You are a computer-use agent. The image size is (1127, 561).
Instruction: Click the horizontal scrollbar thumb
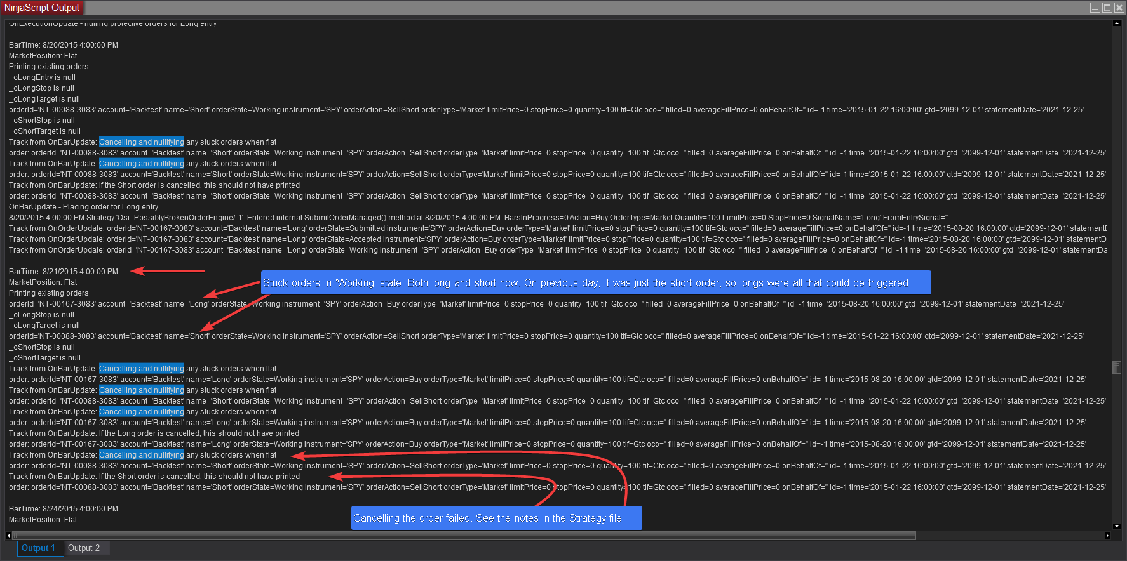coord(464,536)
